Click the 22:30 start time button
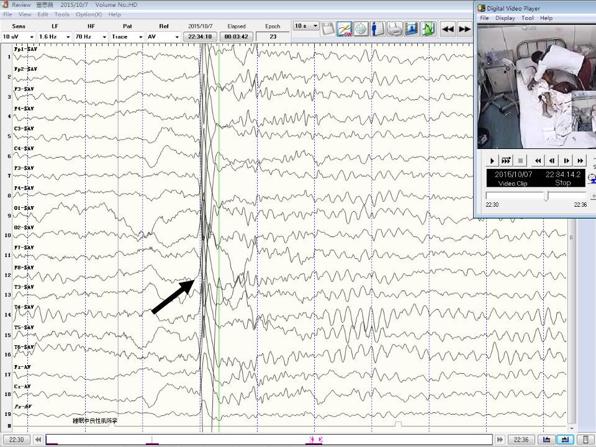The image size is (596, 447). 16,440
